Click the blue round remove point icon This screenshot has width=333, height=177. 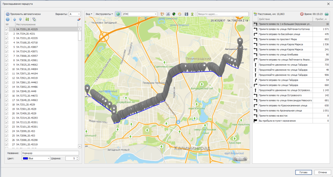point(8,19)
